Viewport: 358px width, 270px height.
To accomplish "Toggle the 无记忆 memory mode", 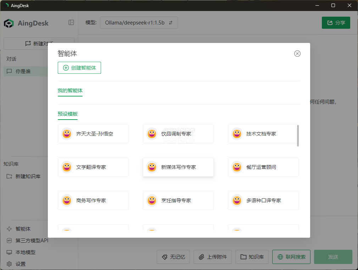I will [174, 257].
